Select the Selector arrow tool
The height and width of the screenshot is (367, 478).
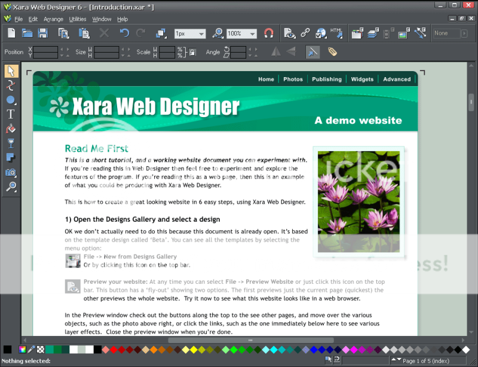[x=11, y=71]
